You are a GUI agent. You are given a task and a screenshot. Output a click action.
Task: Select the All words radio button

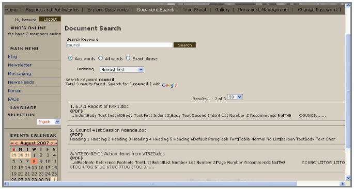click(100, 58)
